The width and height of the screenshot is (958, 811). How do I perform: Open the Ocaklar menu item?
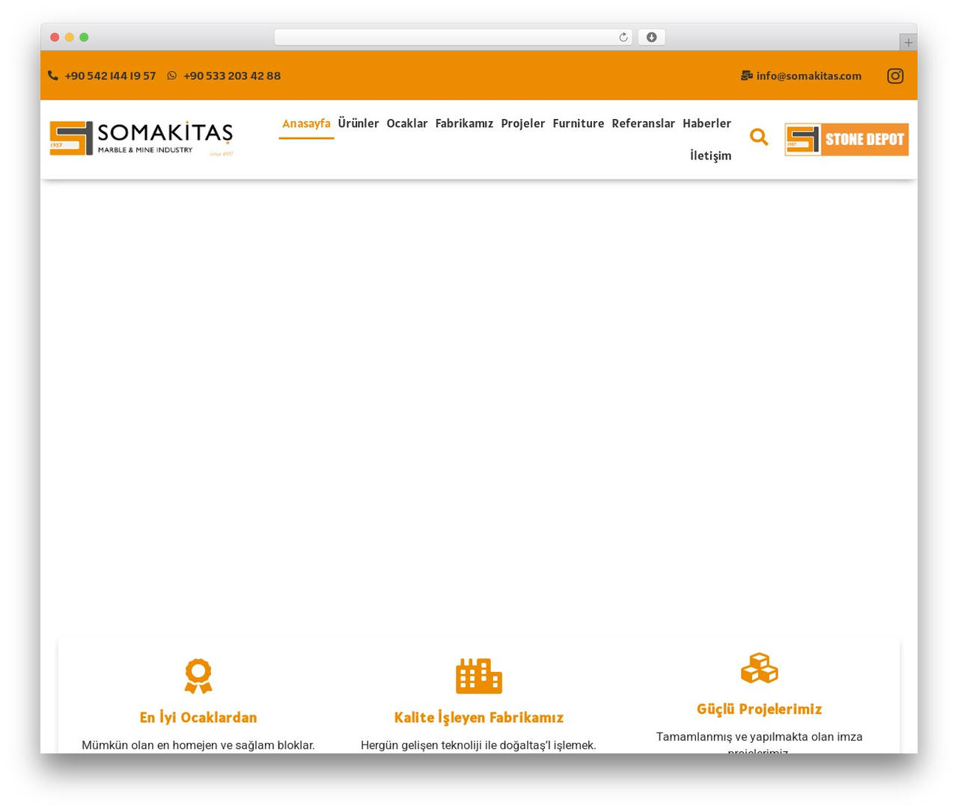pyautogui.click(x=407, y=123)
